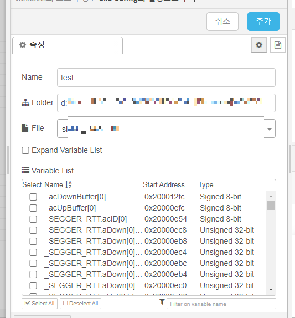The width and height of the screenshot is (295, 318).
Task: Click address cell 0x20000efc
Action: coord(164,208)
